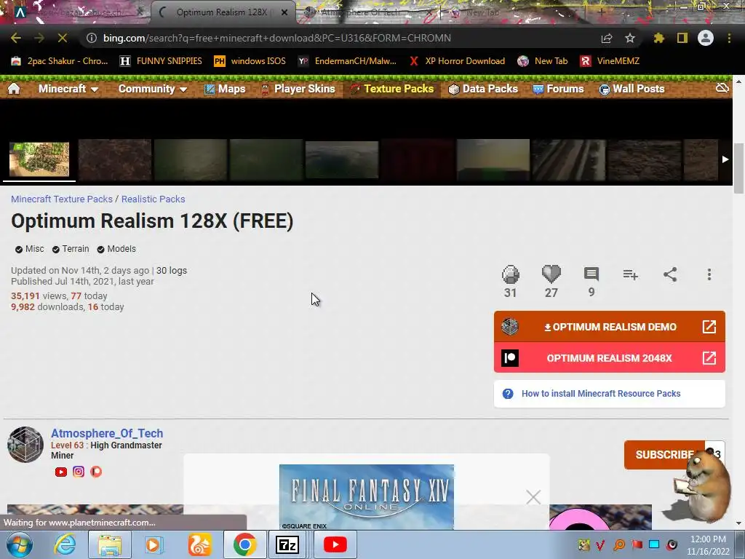This screenshot has height=559, width=745.
Task: Click the Misc tag
Action: point(29,249)
